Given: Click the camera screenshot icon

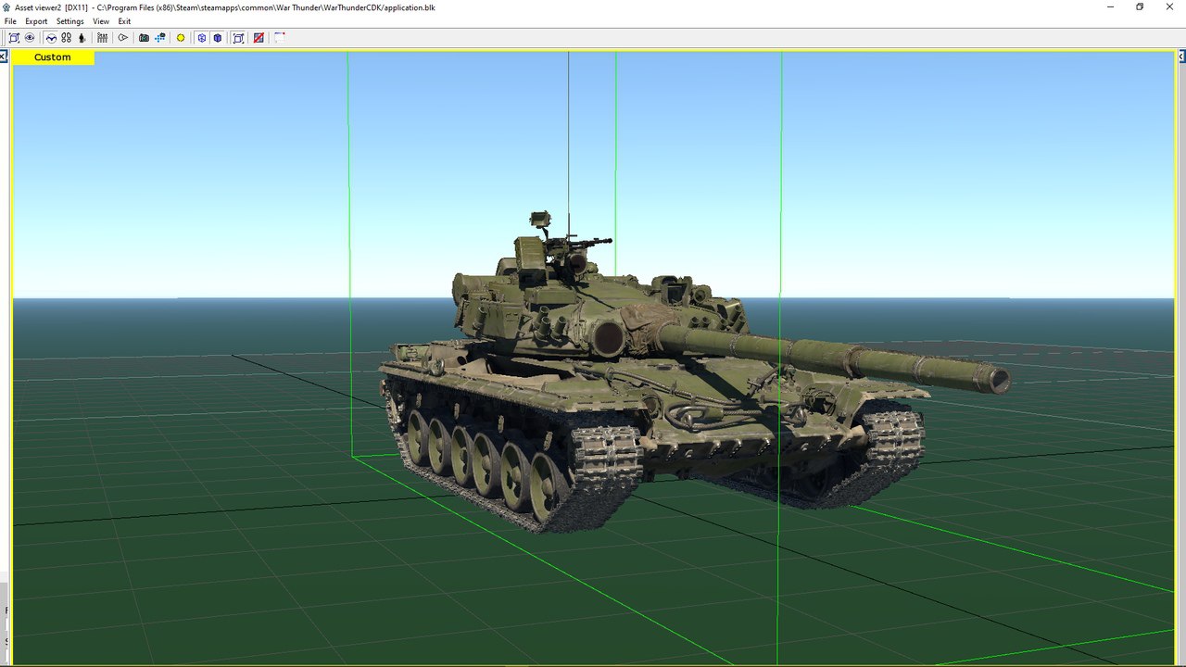Looking at the screenshot, I should [x=144, y=38].
